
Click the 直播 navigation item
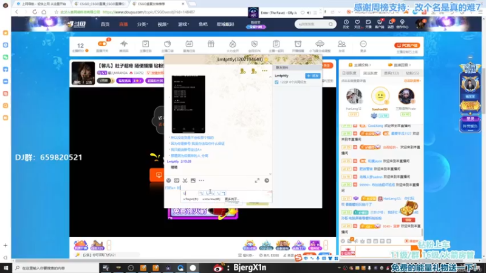123,24
